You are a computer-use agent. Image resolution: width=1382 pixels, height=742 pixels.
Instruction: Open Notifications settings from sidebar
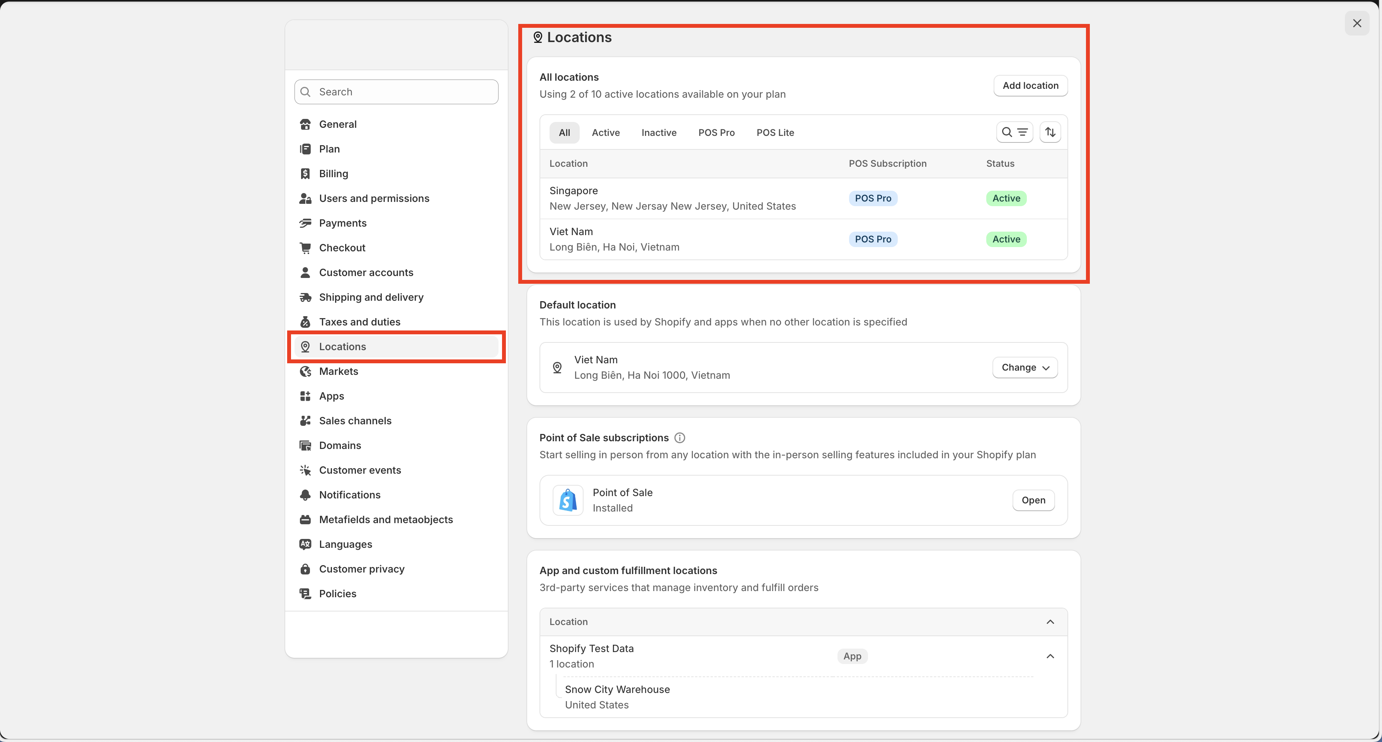(x=349, y=495)
